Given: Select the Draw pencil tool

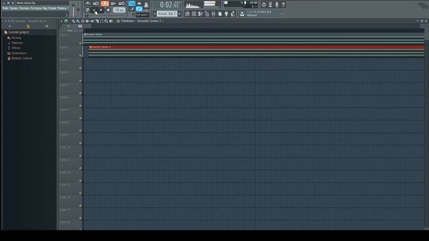Looking at the screenshot, I should tap(73, 21).
